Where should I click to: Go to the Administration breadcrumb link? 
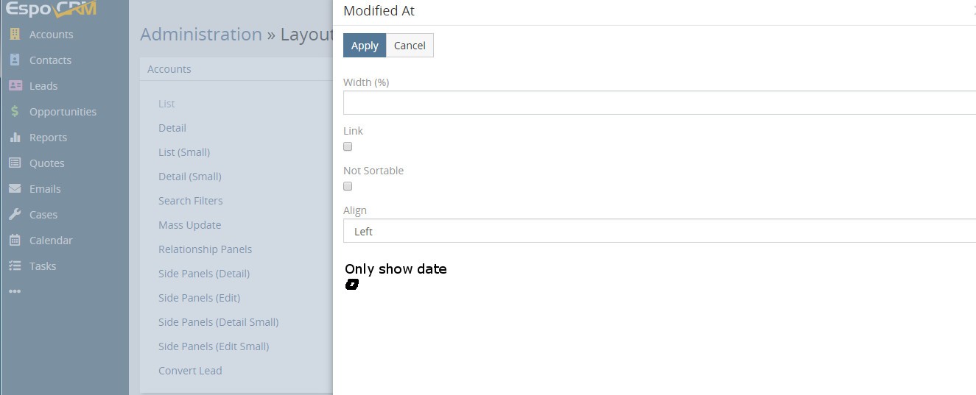(201, 35)
